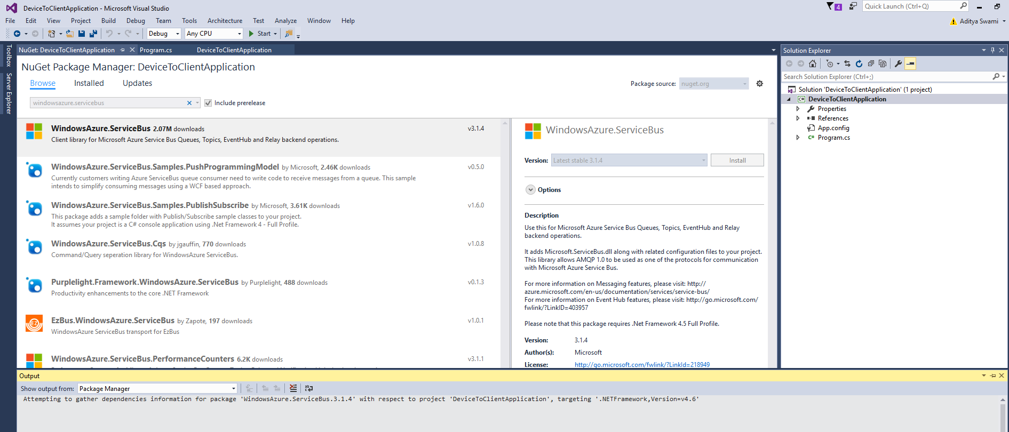Image resolution: width=1009 pixels, height=432 pixels.
Task: Click the Undo toolbar arrow
Action: click(x=109, y=34)
